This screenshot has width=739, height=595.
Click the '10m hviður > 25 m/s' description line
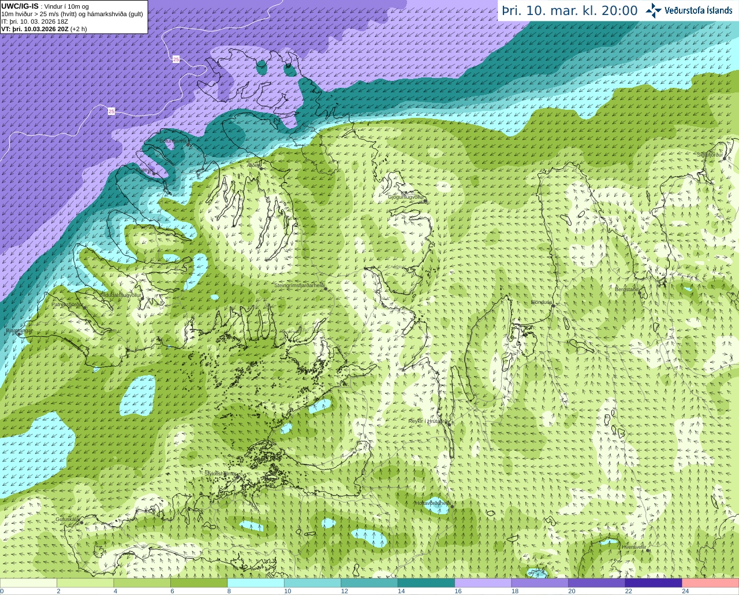(x=72, y=14)
